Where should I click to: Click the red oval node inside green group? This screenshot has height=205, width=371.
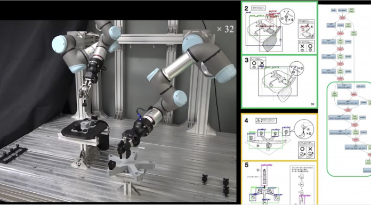(x=354, y=94)
